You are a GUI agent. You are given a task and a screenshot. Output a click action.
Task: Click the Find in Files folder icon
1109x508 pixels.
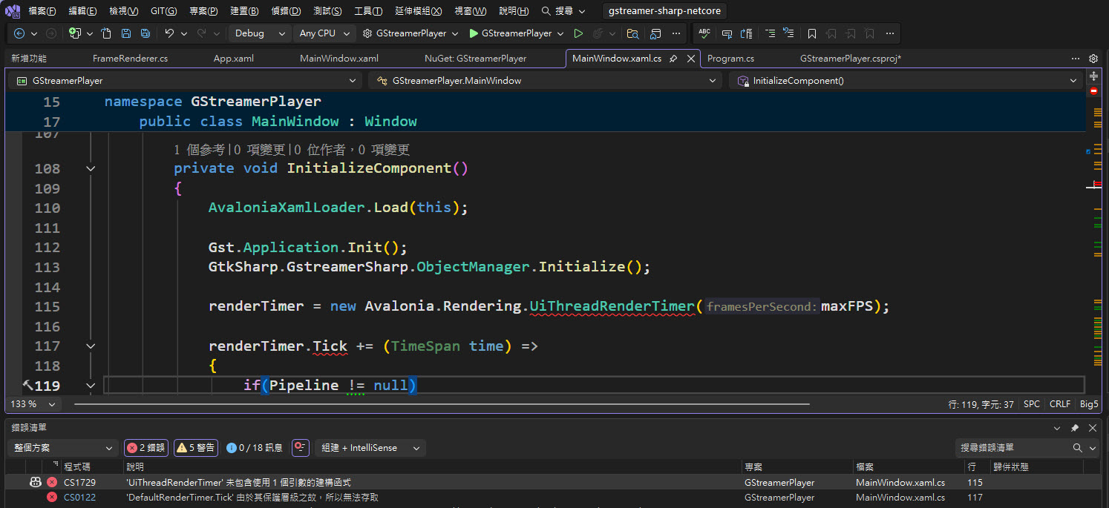point(632,33)
